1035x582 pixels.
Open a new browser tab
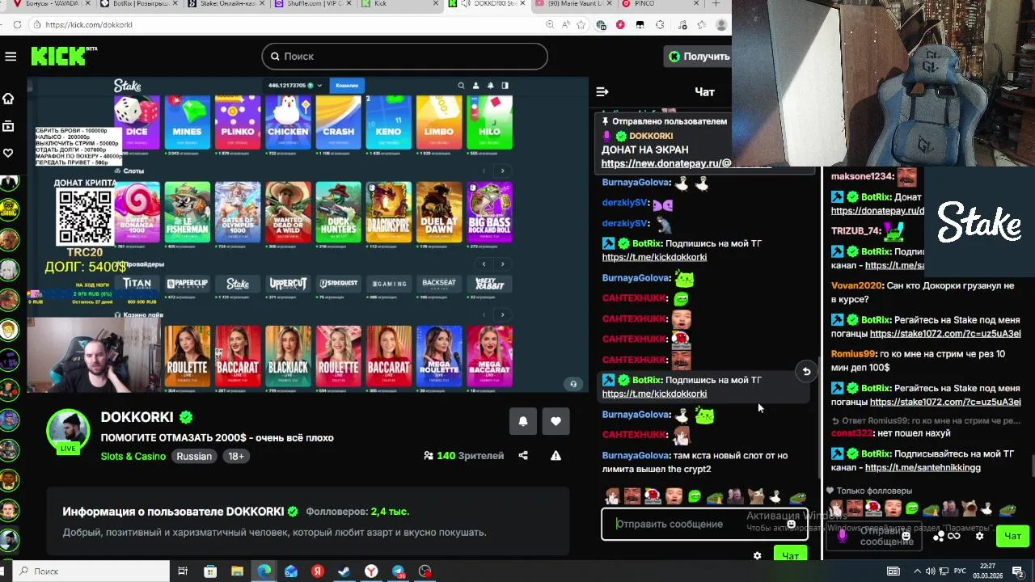click(716, 4)
